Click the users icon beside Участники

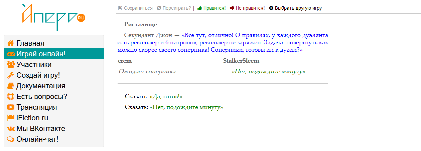(x=11, y=65)
